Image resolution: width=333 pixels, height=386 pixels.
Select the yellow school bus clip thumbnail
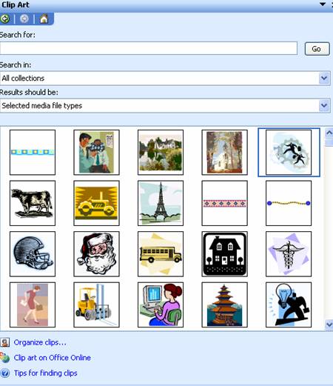point(161,254)
